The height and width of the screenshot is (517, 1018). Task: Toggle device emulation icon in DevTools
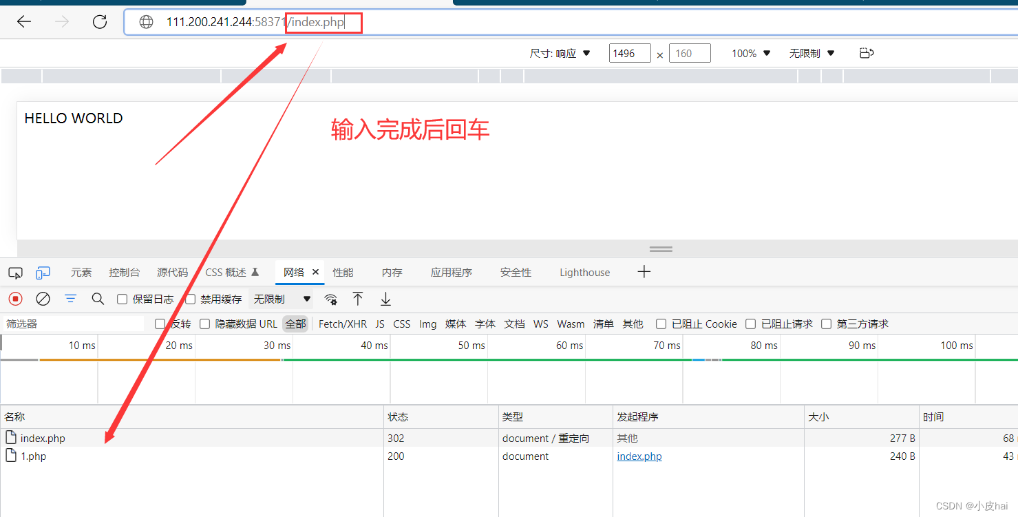43,273
